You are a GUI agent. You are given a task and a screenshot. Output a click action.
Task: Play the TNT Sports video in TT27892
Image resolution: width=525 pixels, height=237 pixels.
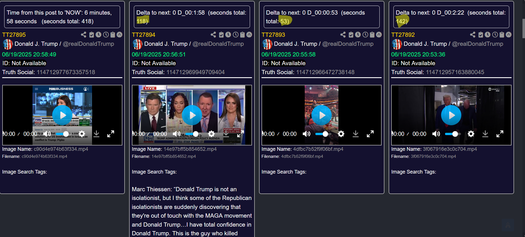click(x=451, y=115)
